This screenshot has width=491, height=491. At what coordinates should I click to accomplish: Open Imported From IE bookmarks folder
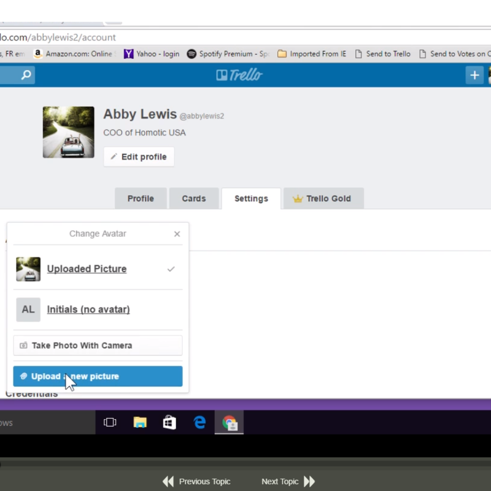pos(312,54)
